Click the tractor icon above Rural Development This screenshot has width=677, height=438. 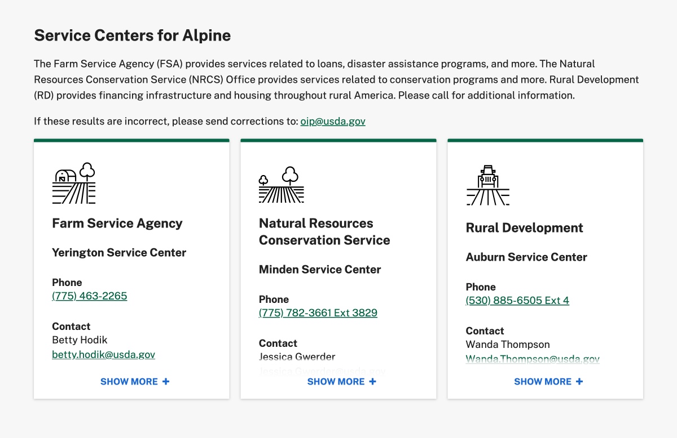[487, 183]
